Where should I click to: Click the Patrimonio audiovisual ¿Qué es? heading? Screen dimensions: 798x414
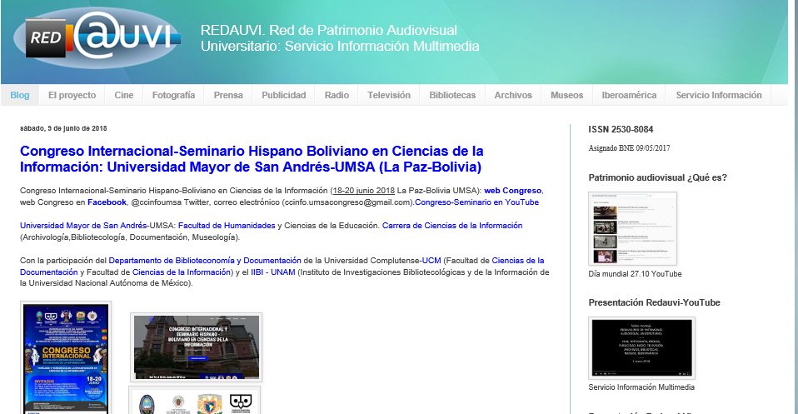point(657,177)
